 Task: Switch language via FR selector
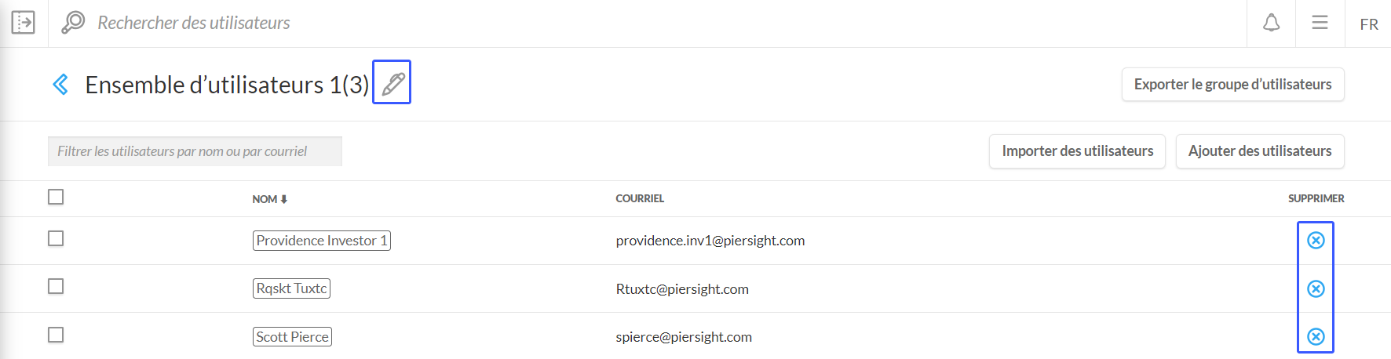tap(1369, 24)
